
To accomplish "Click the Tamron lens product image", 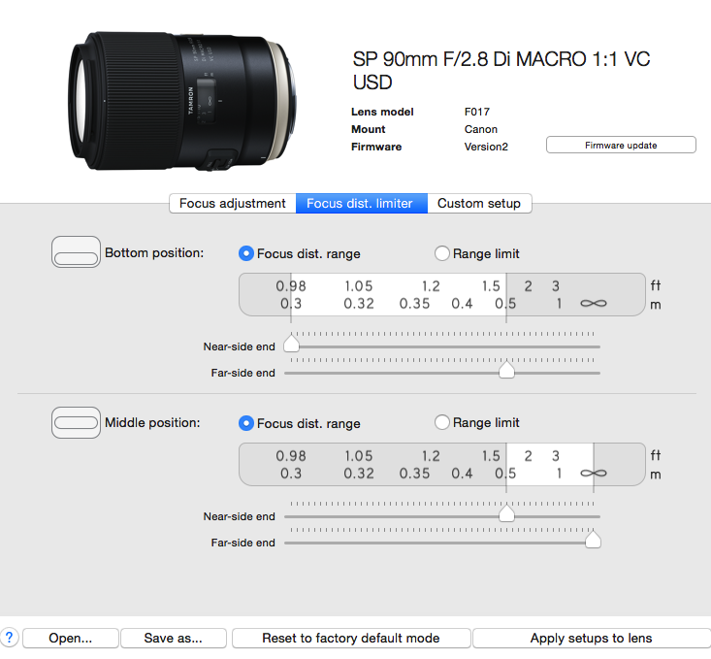I will coord(182,101).
